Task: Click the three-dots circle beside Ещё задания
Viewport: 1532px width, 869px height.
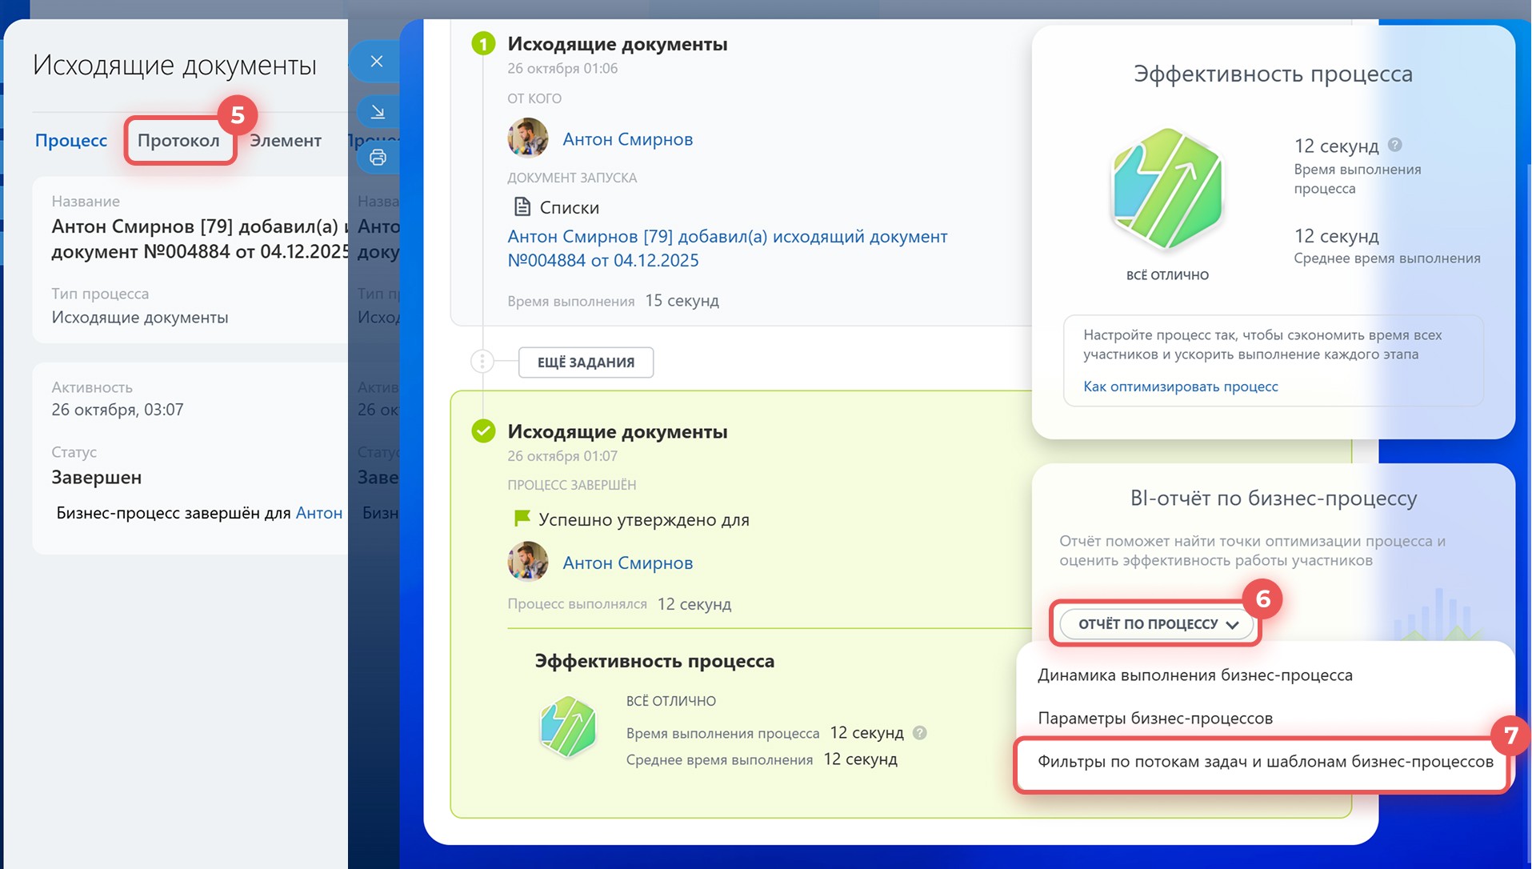Action: click(x=482, y=362)
